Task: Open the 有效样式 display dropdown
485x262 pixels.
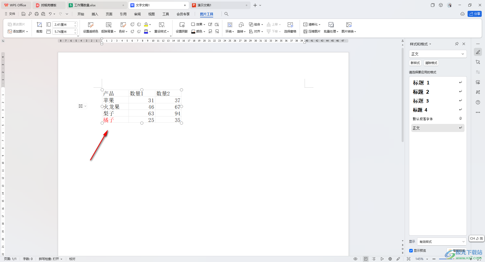Action: 442,242
